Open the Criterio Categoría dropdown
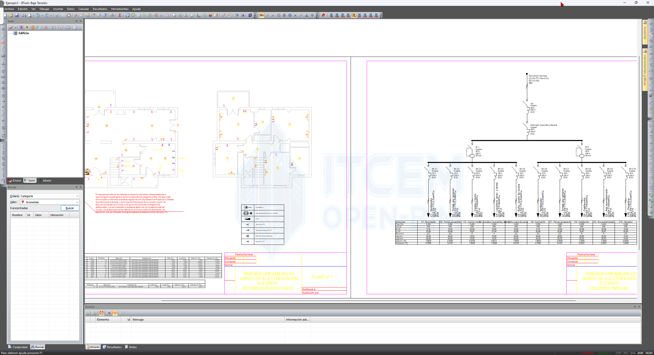Viewport: 654px width, 355px height. pos(77,196)
